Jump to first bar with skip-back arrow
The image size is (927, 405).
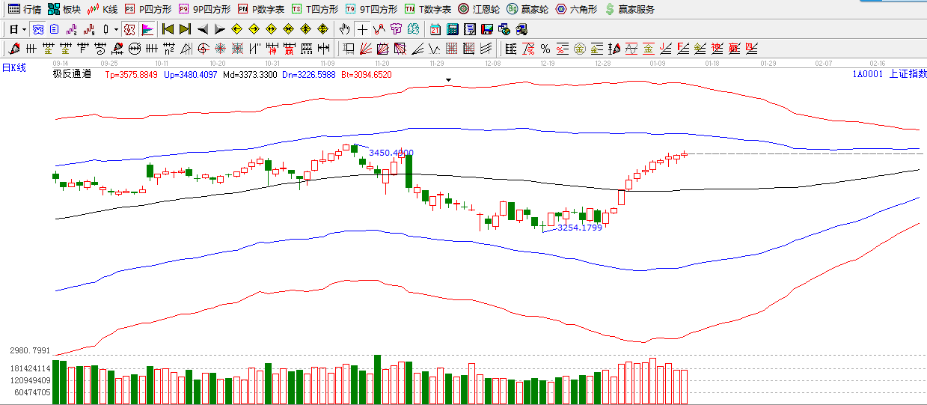(x=168, y=30)
